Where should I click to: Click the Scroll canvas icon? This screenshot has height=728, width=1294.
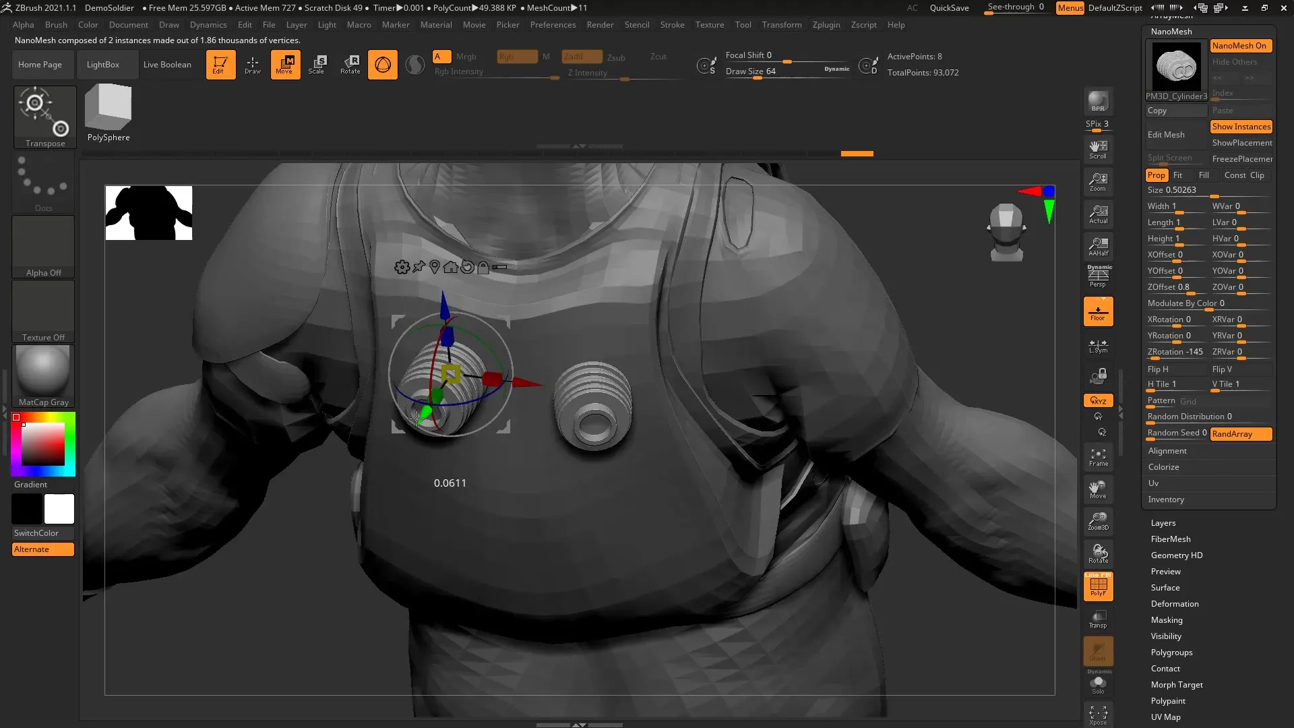pyautogui.click(x=1098, y=150)
